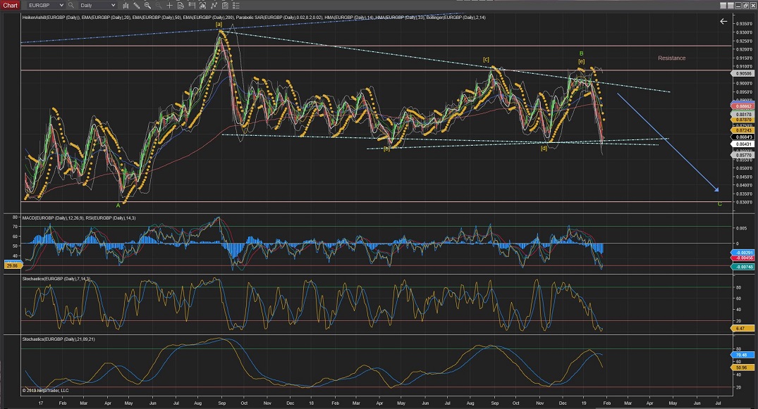
Task: Click the left arrow near price axis
Action: [x=723, y=21]
